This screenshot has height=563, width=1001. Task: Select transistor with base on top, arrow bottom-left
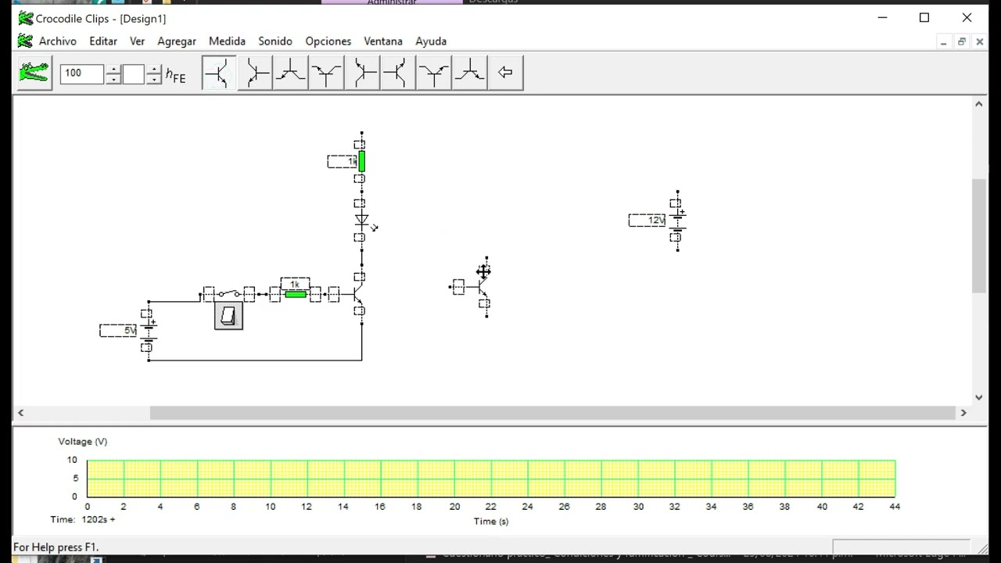290,73
